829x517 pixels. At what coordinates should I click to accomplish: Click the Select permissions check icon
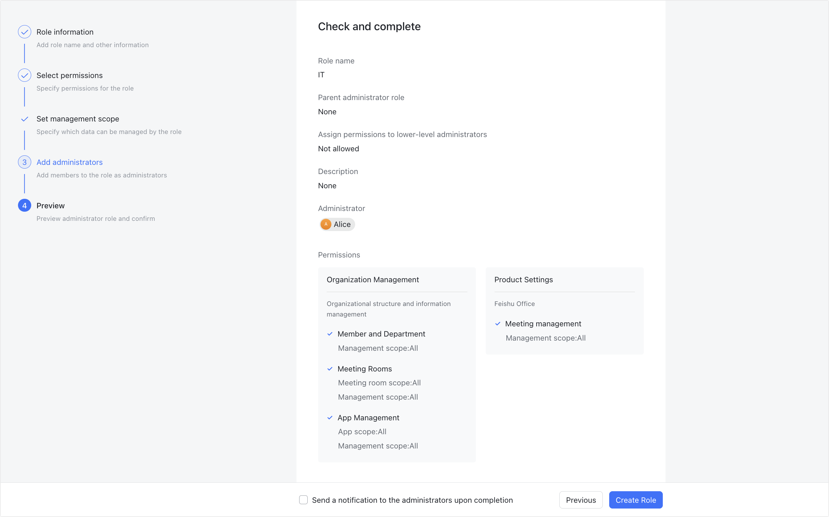point(24,75)
